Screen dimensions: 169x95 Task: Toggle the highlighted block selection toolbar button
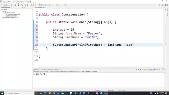coord(41,5)
